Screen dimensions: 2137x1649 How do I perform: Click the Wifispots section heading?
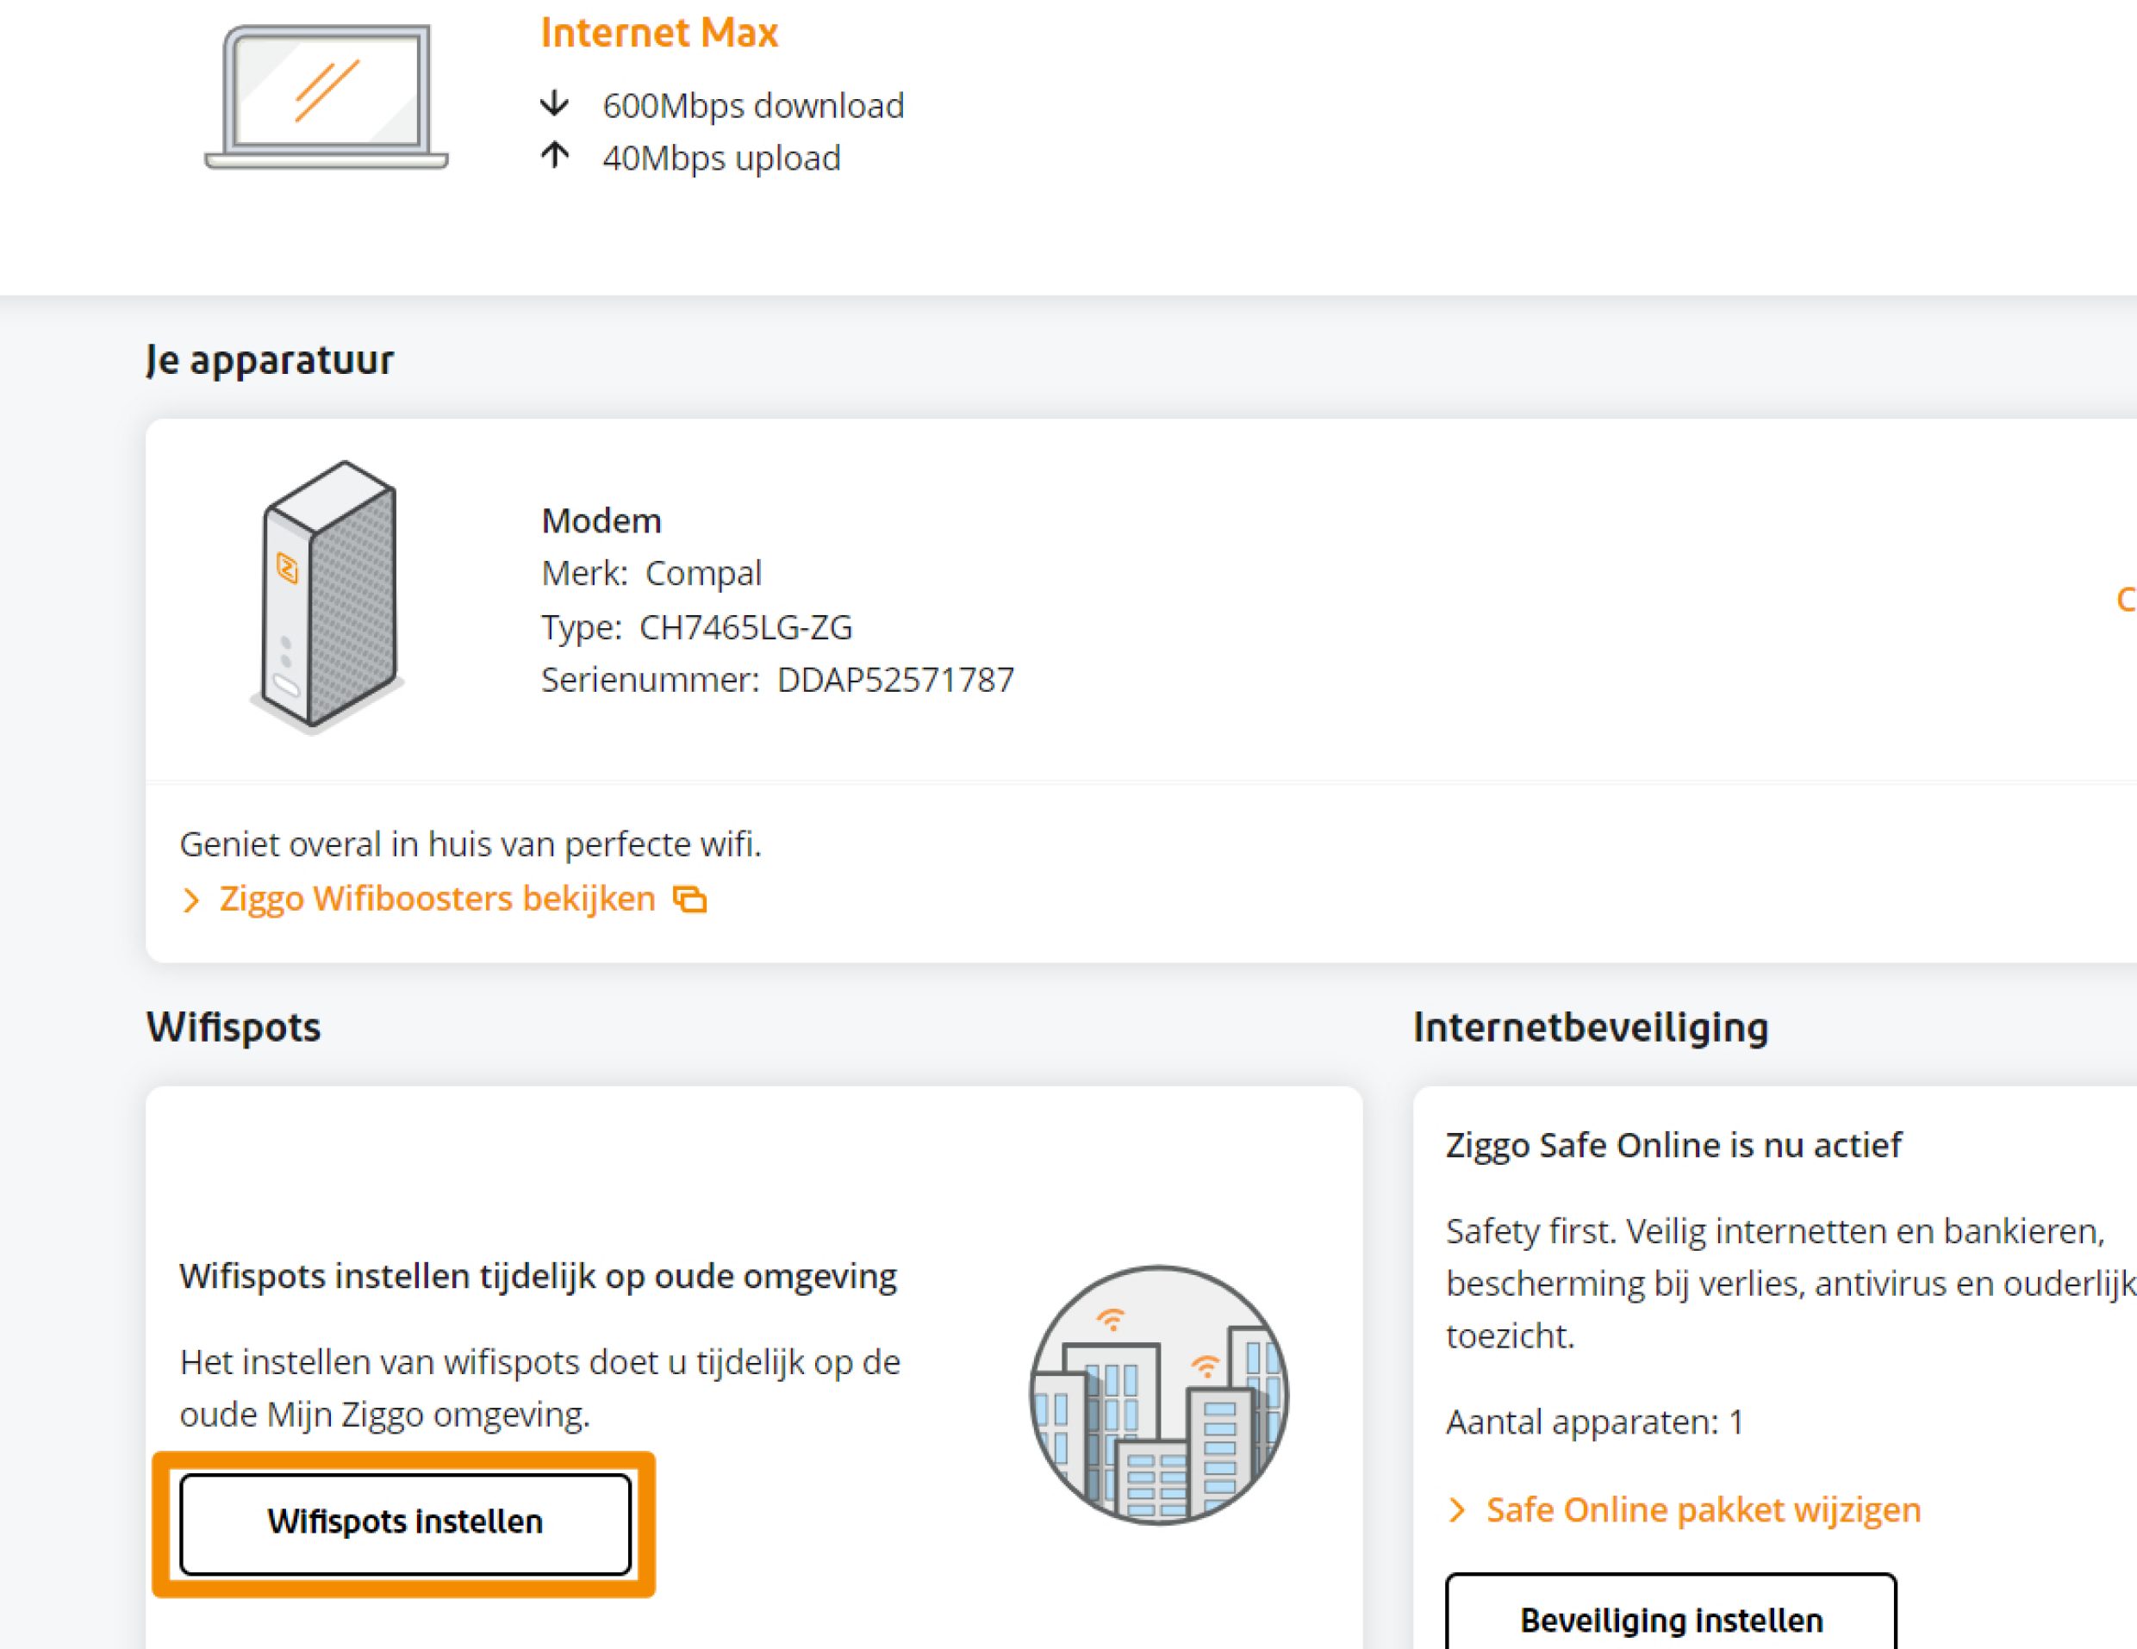[233, 1027]
